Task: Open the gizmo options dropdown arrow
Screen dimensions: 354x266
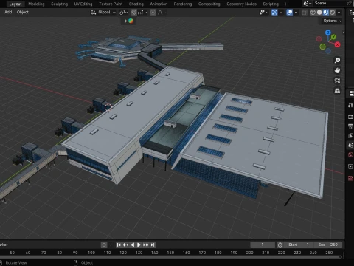Action: click(x=281, y=13)
